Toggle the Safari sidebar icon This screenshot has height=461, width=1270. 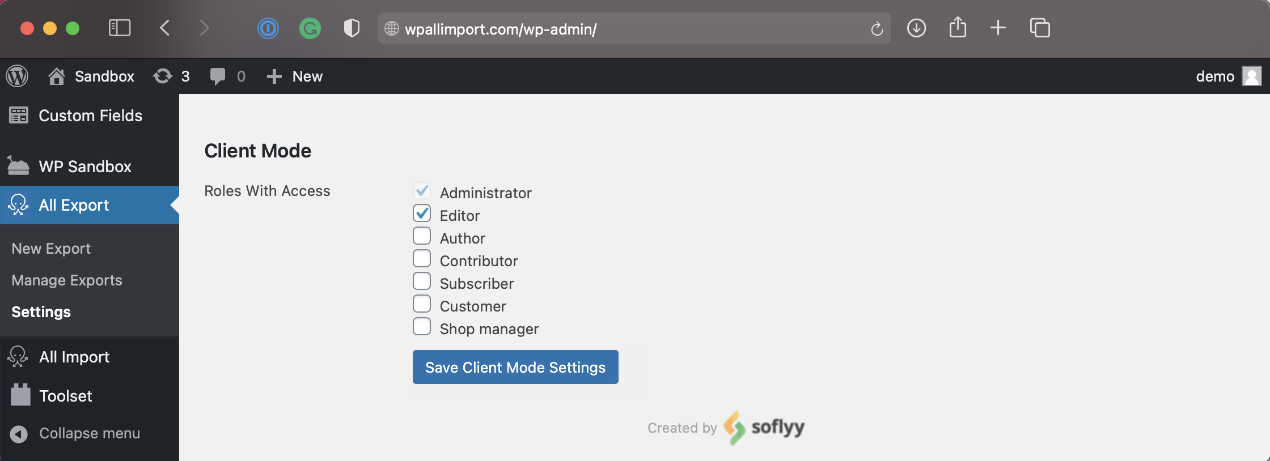pos(120,28)
